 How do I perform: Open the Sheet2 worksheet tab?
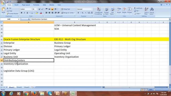coord(19,87)
